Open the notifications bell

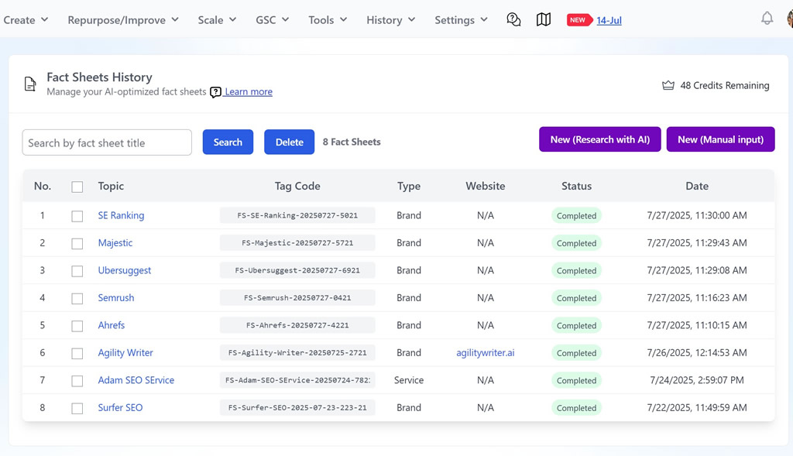click(x=767, y=19)
